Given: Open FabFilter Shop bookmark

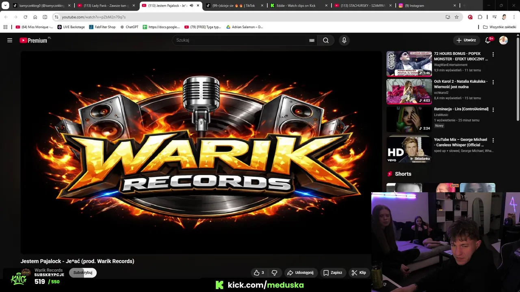Looking at the screenshot, I should point(102,27).
